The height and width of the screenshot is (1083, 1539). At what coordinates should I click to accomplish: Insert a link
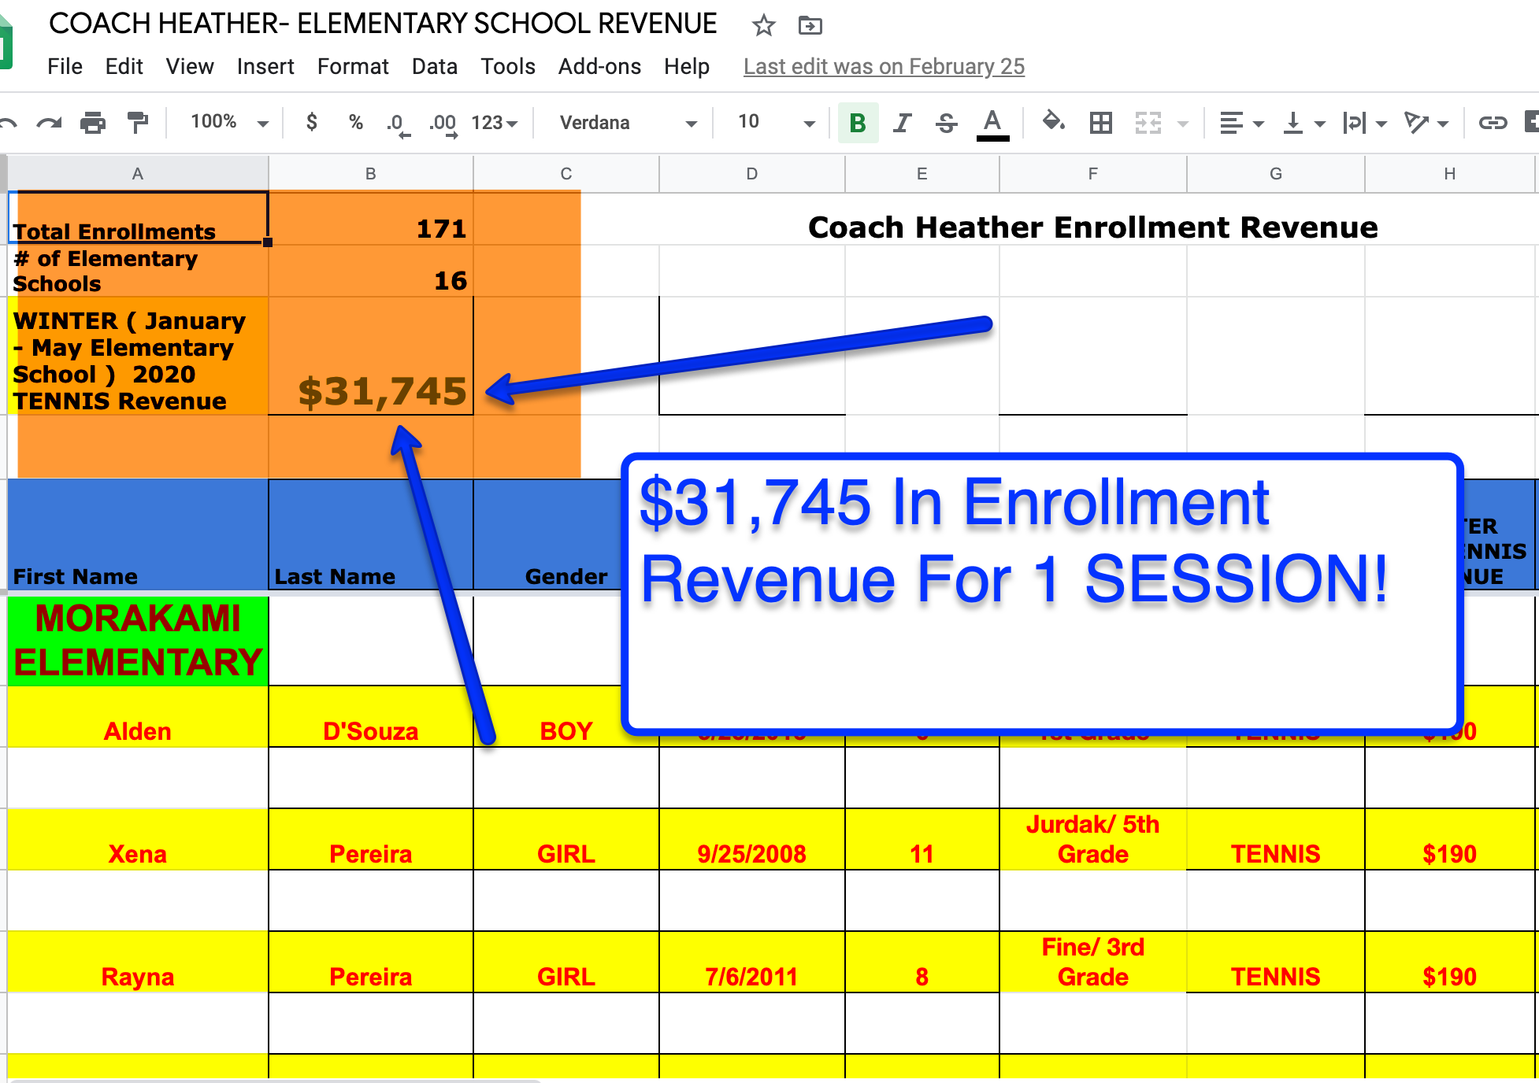[1493, 123]
